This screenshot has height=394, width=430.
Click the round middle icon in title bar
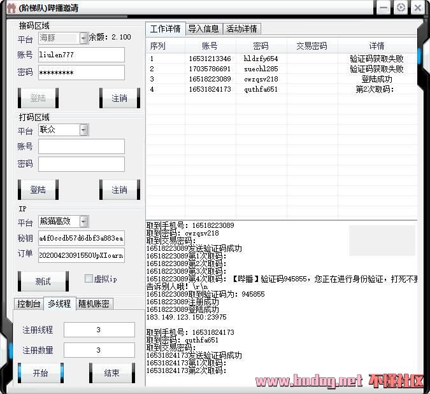pos(401,8)
